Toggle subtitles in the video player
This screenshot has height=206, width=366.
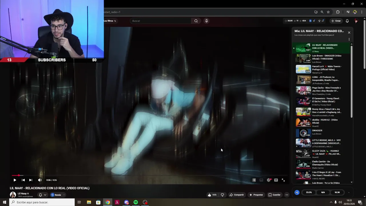click(x=261, y=180)
